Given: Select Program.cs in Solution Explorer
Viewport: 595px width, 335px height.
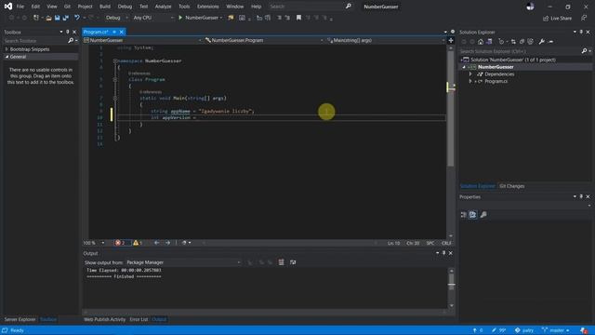Looking at the screenshot, I should [496, 81].
